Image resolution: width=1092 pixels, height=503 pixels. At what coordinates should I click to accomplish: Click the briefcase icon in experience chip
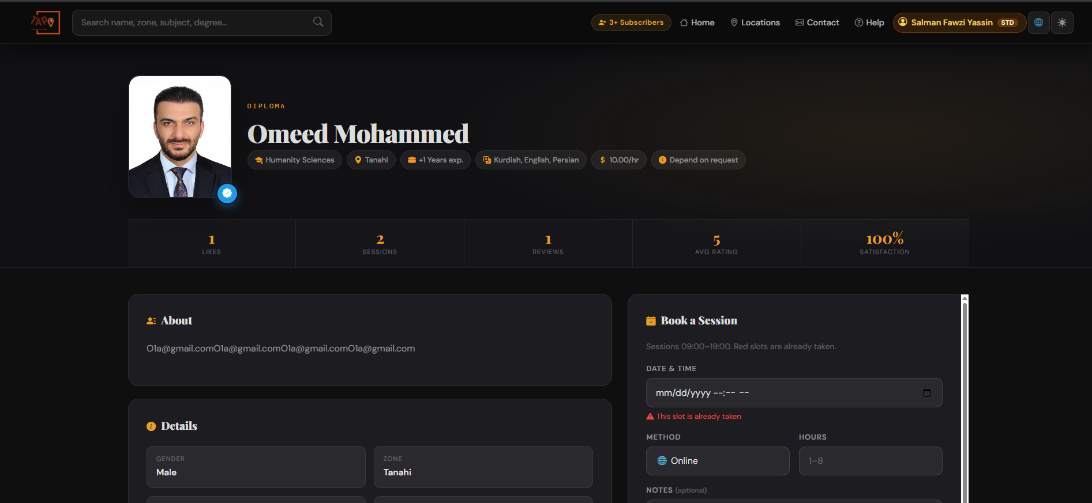412,160
